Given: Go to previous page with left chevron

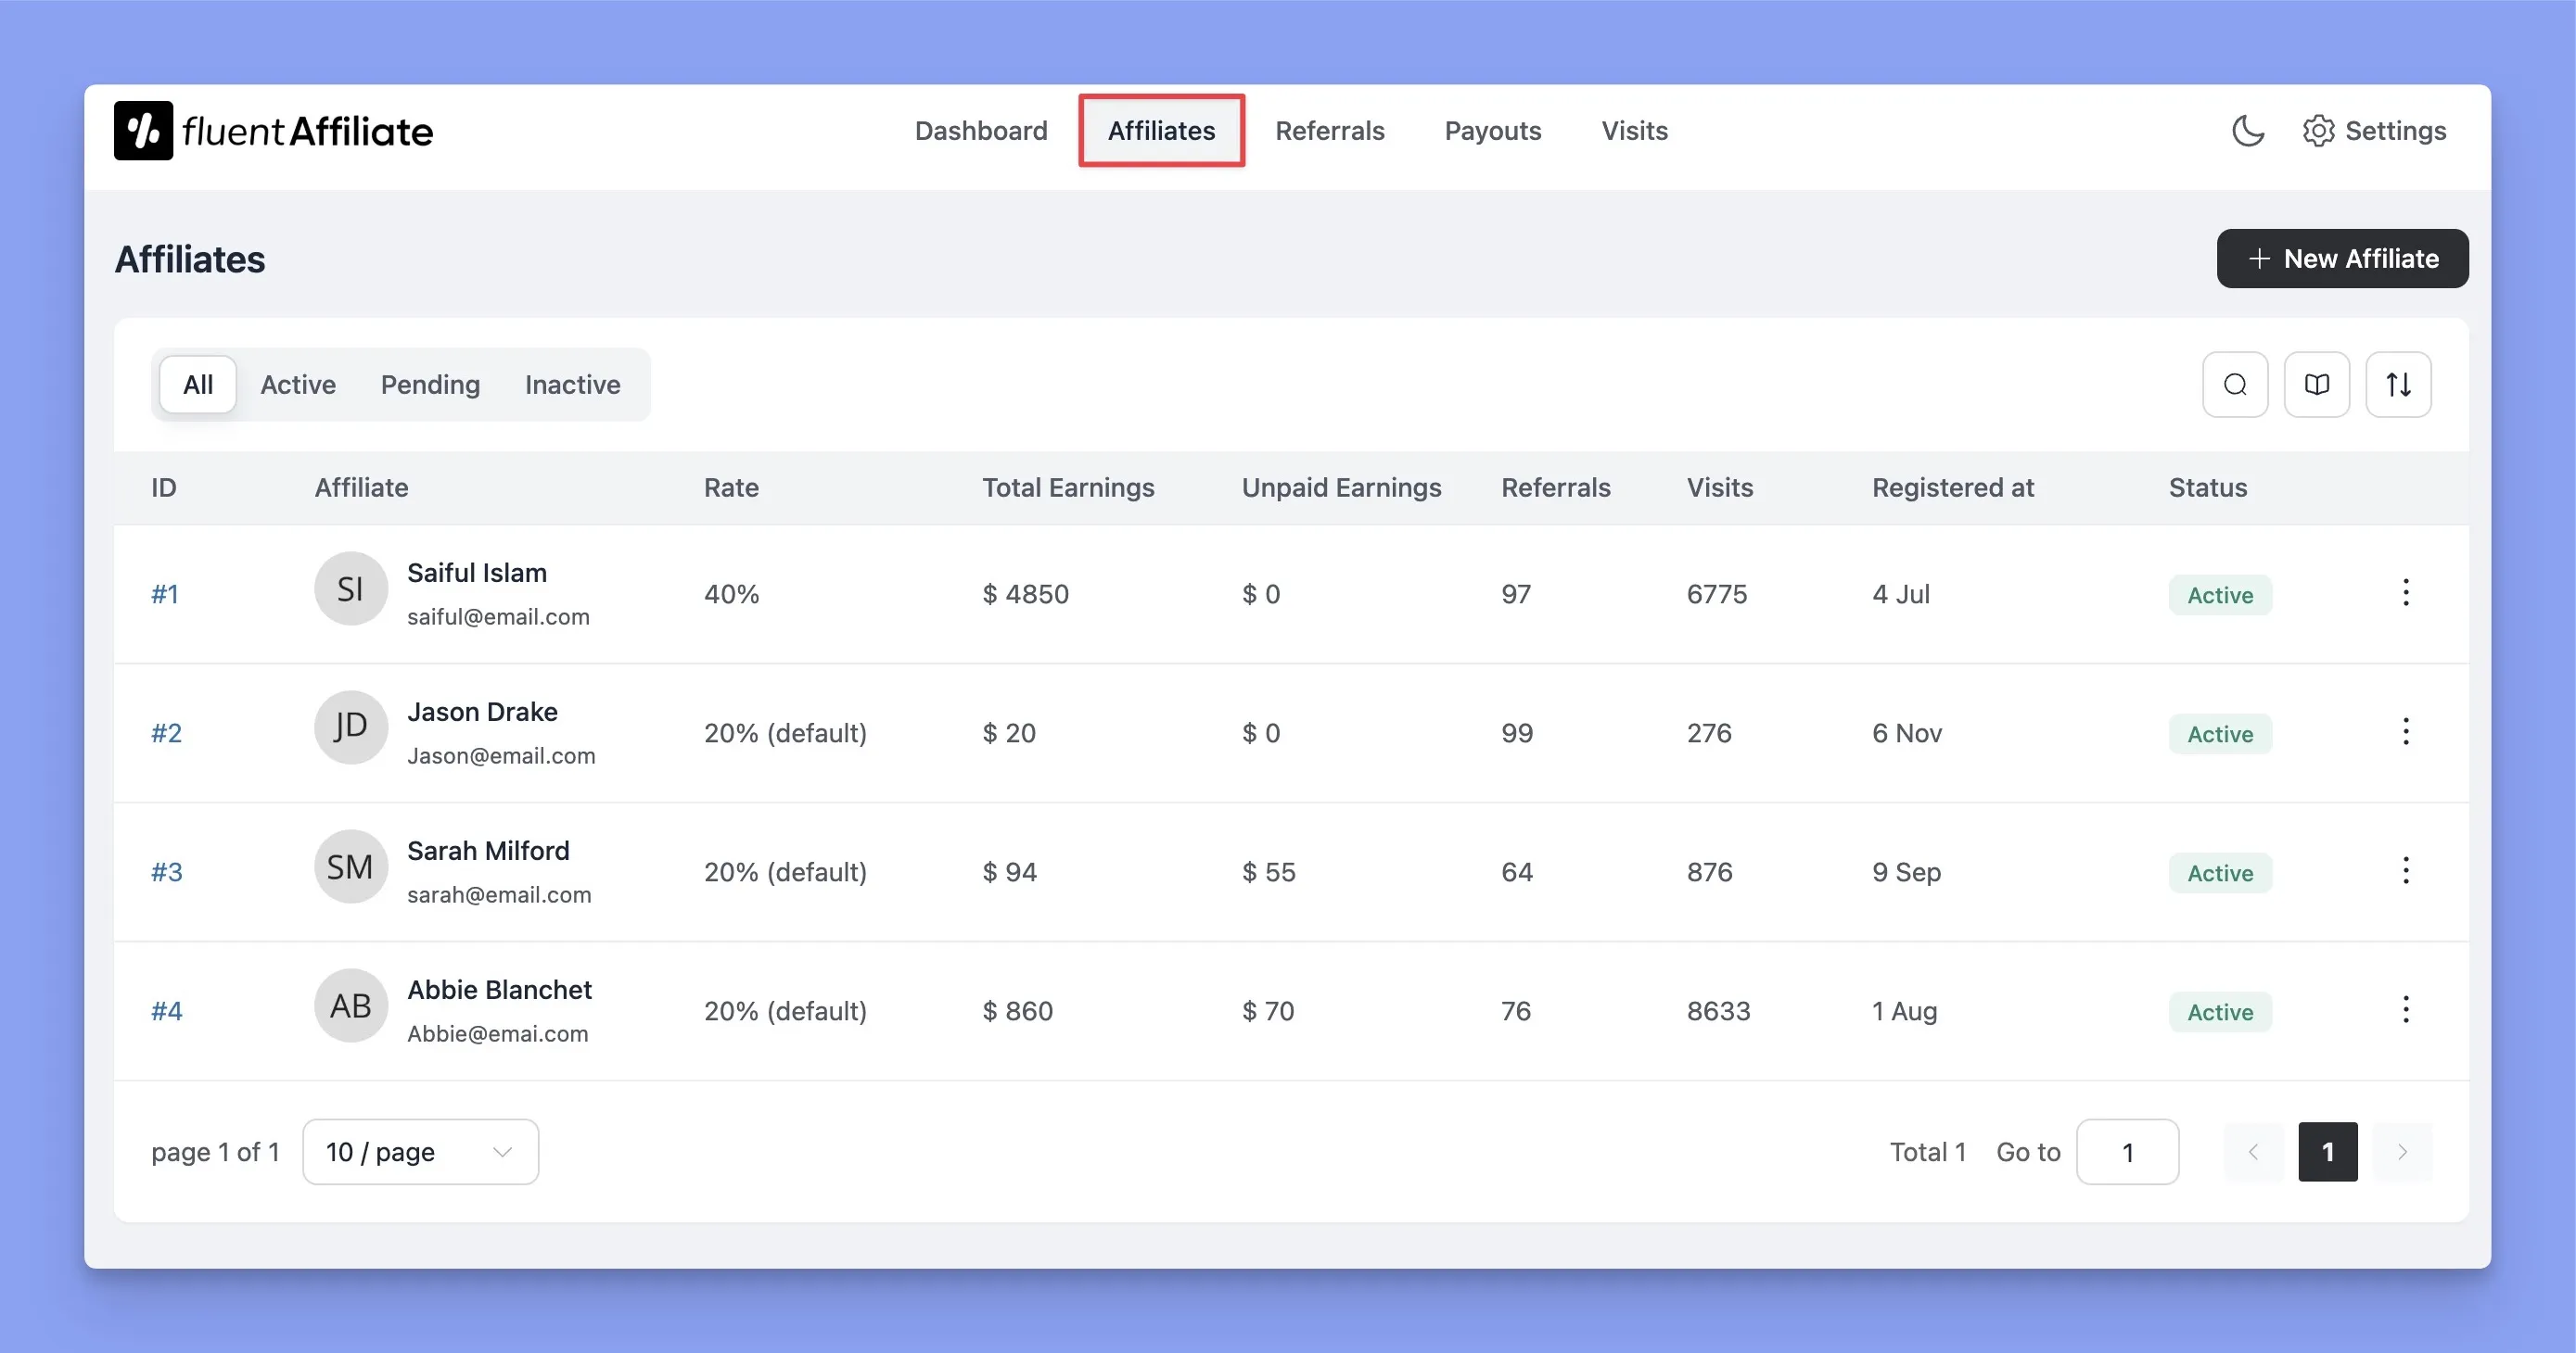Looking at the screenshot, I should (2253, 1152).
